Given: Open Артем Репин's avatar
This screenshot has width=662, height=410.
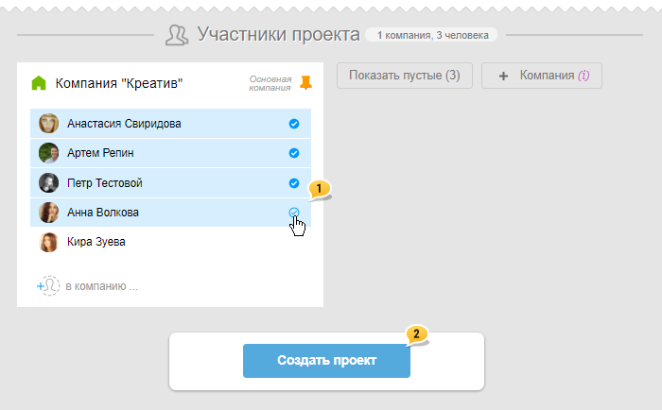Looking at the screenshot, I should pyautogui.click(x=48, y=153).
